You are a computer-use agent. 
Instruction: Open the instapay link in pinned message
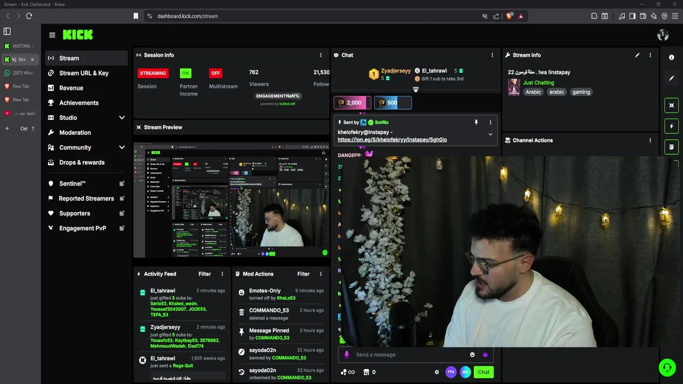click(x=392, y=140)
